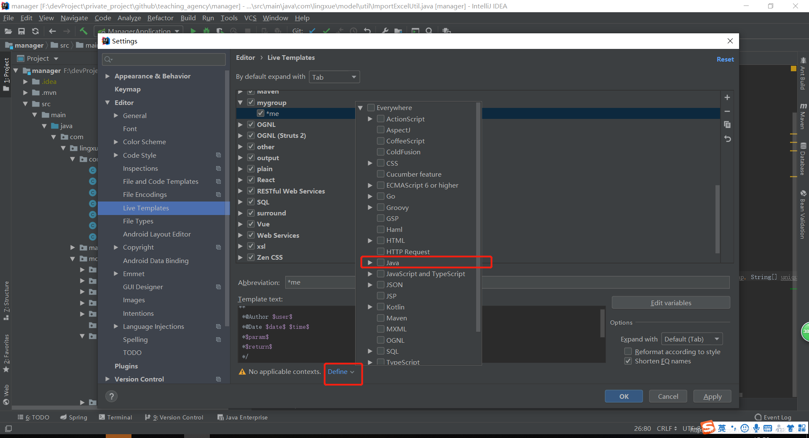Uncheck the mygroup template group
The image size is (809, 438).
click(251, 102)
